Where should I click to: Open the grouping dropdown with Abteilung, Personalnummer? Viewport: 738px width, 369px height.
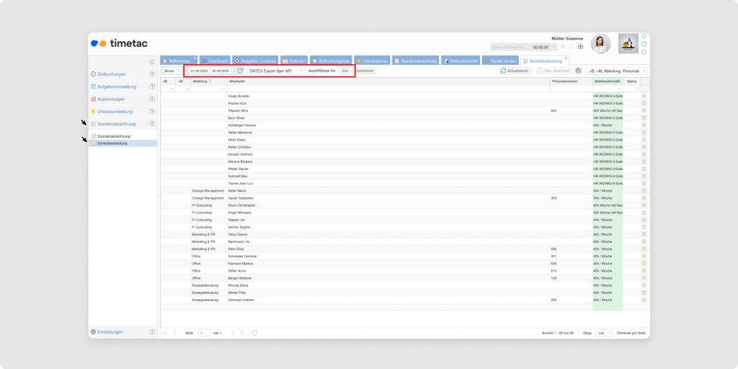[x=618, y=71]
